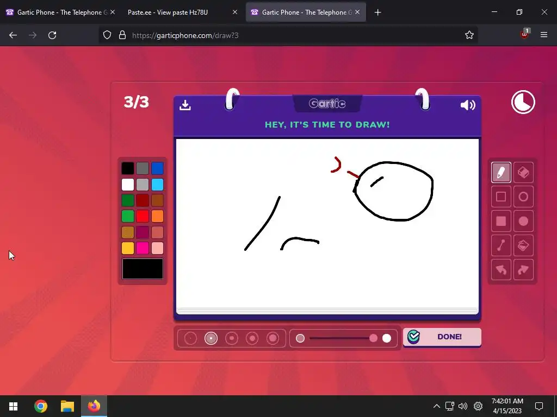Pick the medium brush size
The height and width of the screenshot is (417, 557).
[232, 338]
